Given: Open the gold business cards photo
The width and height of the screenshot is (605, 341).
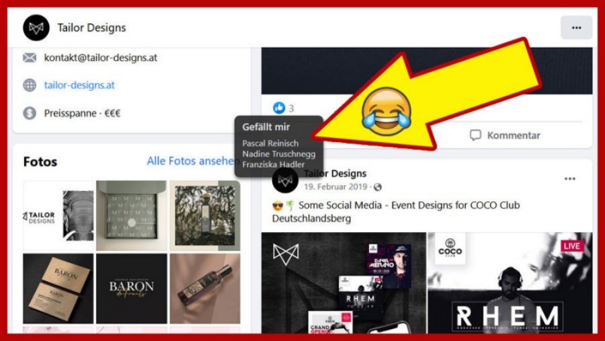Looking at the screenshot, I should [x=58, y=288].
